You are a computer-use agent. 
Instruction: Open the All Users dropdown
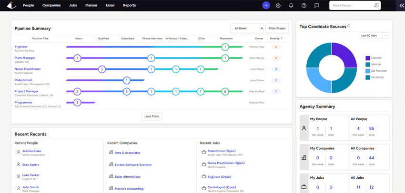[246, 29]
